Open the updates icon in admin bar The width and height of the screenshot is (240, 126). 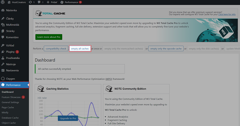(x=30, y=2)
